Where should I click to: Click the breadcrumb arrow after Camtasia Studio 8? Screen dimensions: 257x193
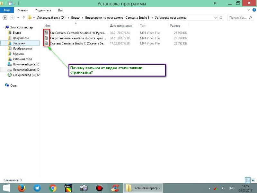pyautogui.click(x=152, y=18)
